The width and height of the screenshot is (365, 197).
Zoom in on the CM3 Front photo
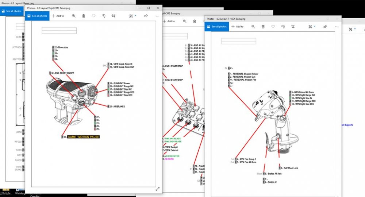tap(74, 16)
